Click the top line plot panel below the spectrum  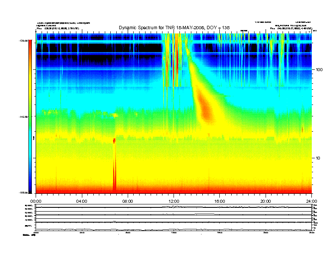point(174,206)
